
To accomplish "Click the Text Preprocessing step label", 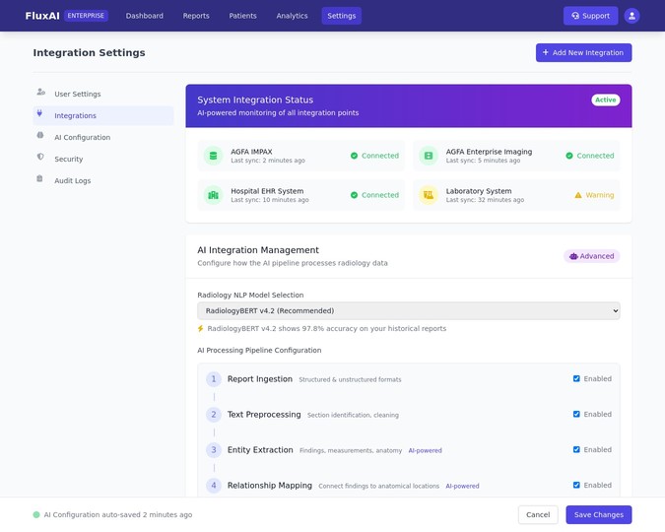I will 264,415.
